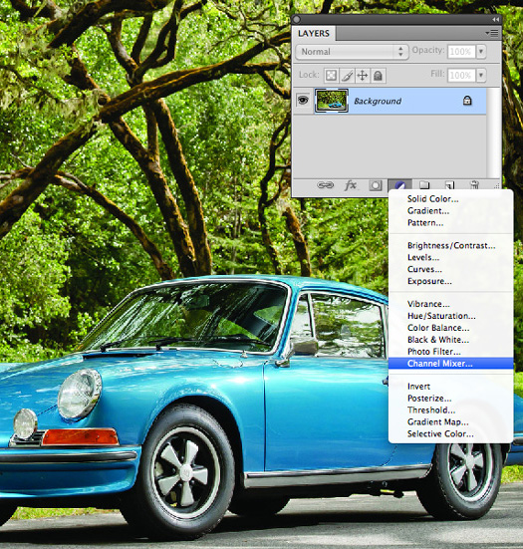Add a layer mask using the mask icon

pyautogui.click(x=376, y=185)
